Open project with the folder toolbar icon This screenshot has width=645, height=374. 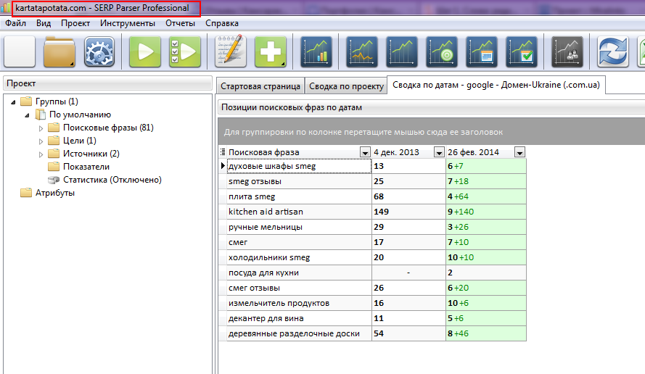pyautogui.click(x=59, y=51)
